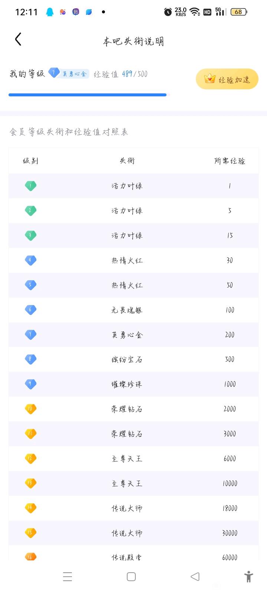Tap the level 8 gem badge

pos(30,359)
